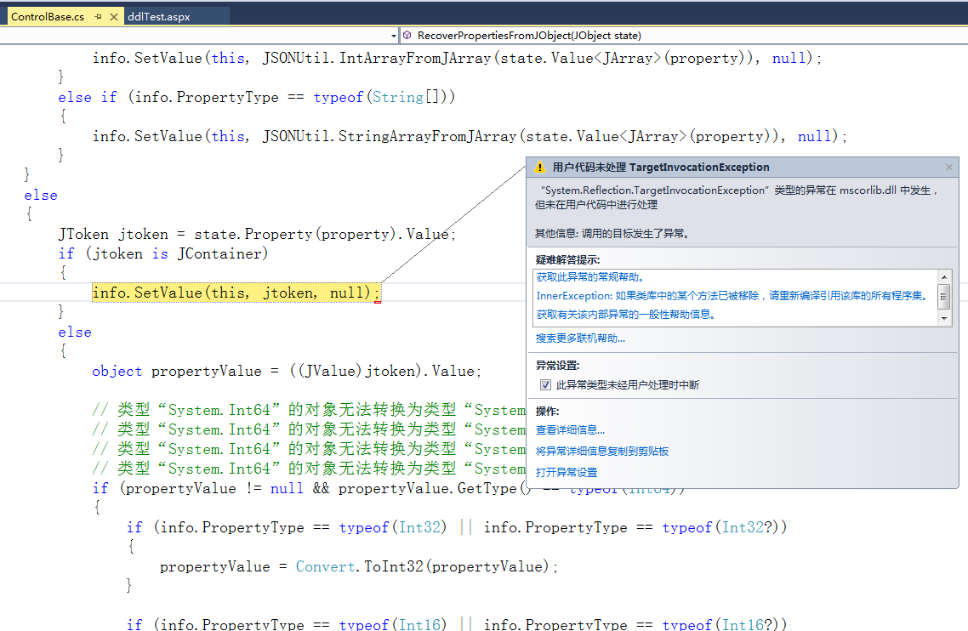The width and height of the screenshot is (968, 631).
Task: Copy exception details via 将异常详细信息复制到剪贴板
Action: [602, 452]
